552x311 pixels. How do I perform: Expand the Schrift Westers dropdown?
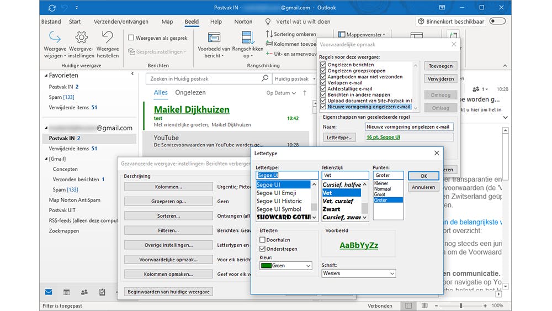(359, 273)
